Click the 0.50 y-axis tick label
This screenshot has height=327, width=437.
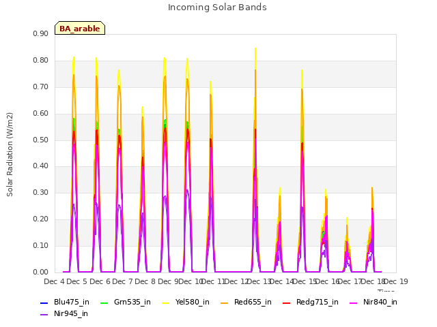pyautogui.click(x=41, y=140)
